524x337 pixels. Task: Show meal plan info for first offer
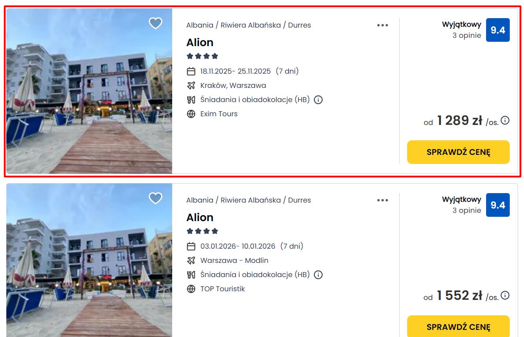(x=318, y=100)
